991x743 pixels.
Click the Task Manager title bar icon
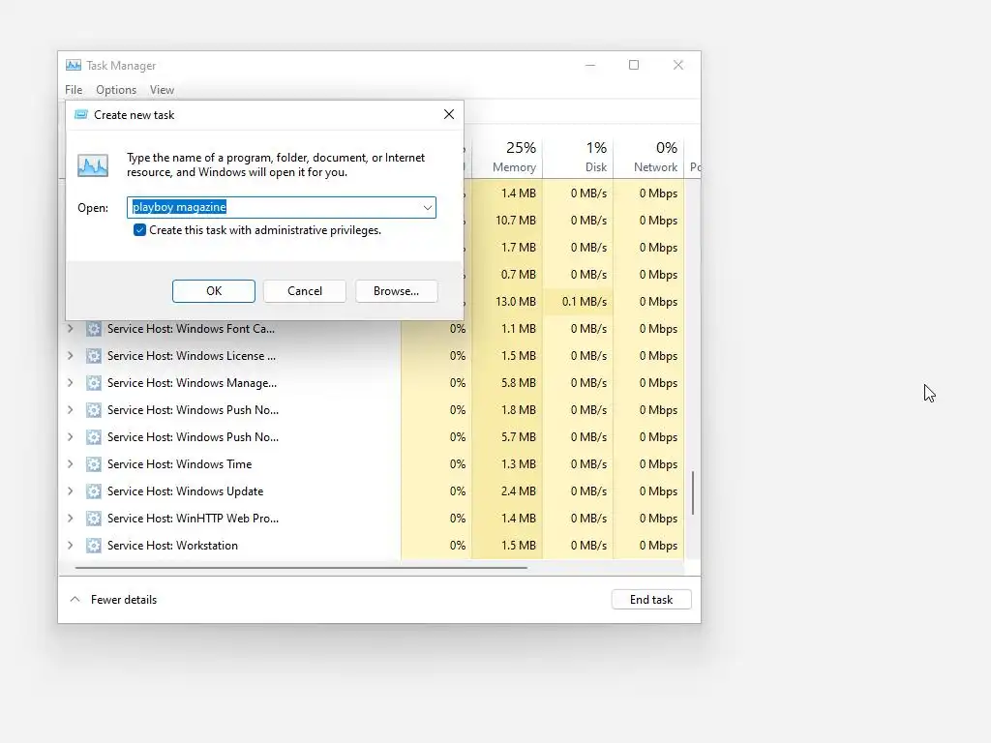coord(74,65)
